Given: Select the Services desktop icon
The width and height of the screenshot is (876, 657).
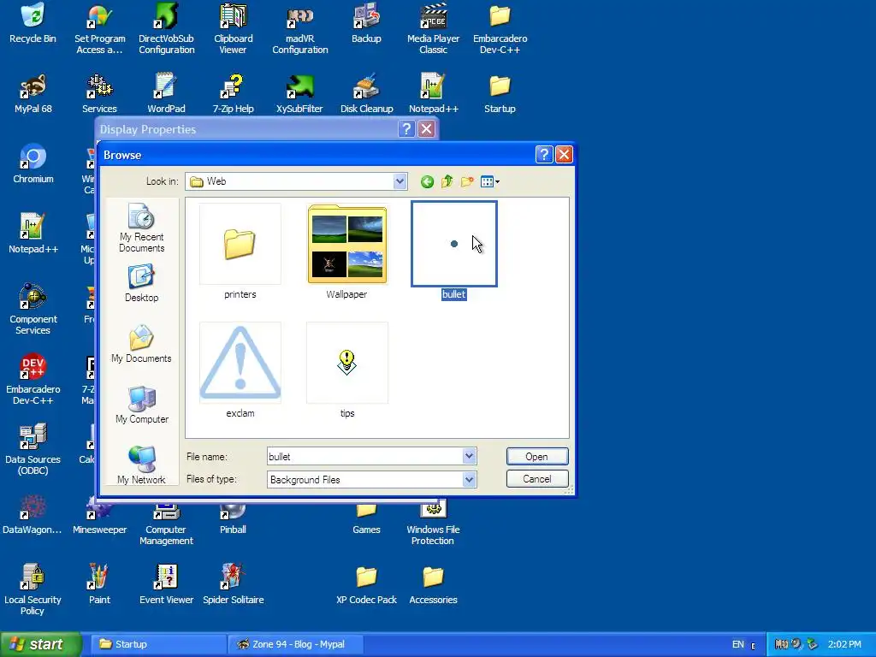Looking at the screenshot, I should pos(99,94).
